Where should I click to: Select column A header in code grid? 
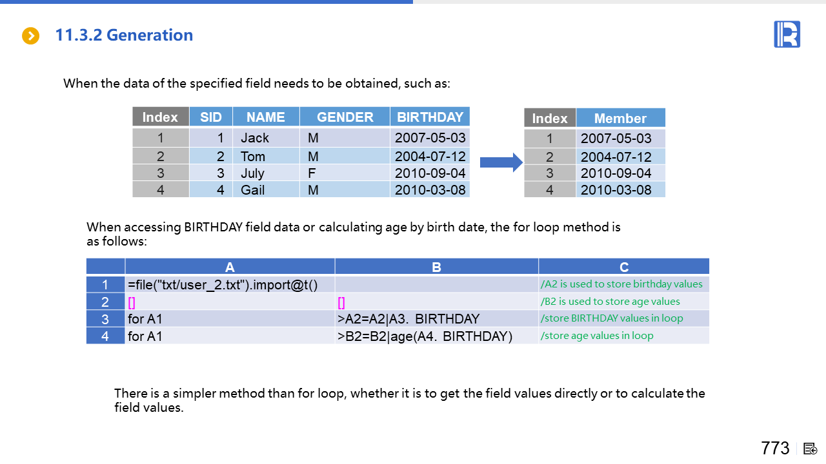coord(230,267)
